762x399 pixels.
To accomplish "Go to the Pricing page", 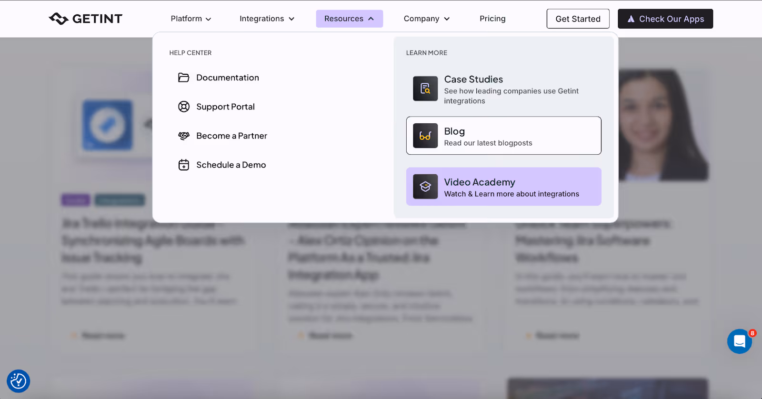I will (492, 19).
